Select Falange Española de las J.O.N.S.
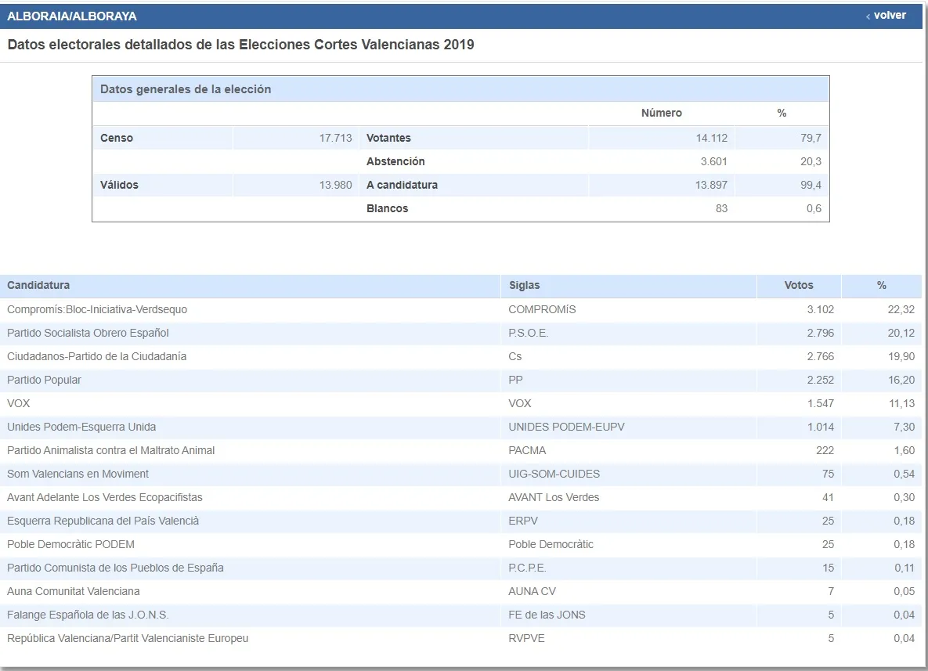Screen dimensions: 928x671 pyautogui.click(x=88, y=615)
